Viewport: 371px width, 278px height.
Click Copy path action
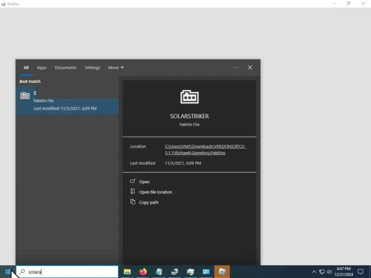click(x=148, y=203)
